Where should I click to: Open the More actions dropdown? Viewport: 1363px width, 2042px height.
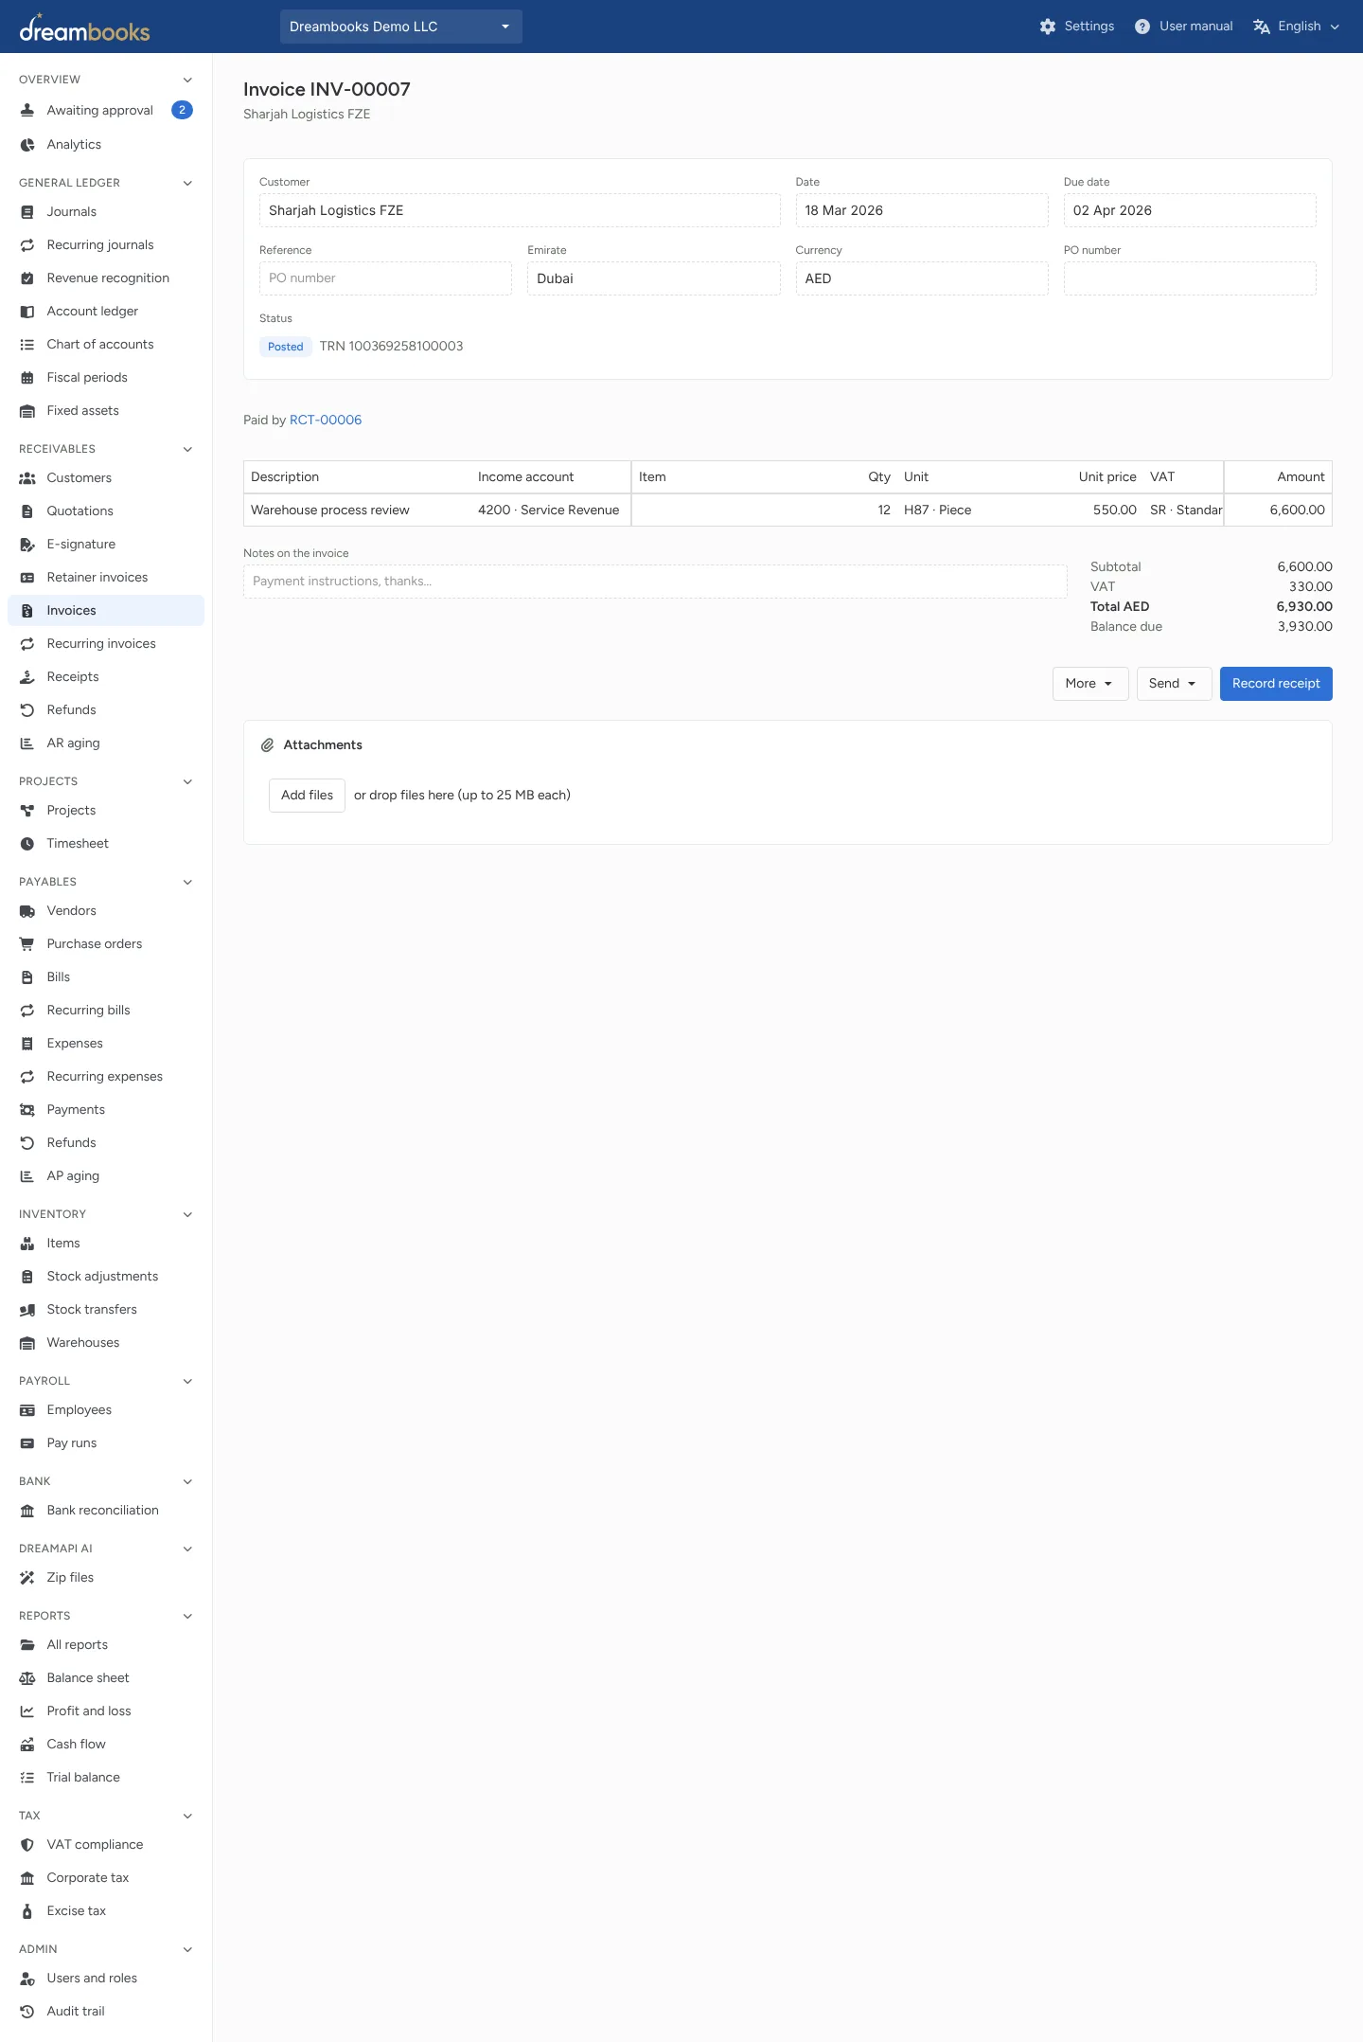[1090, 684]
